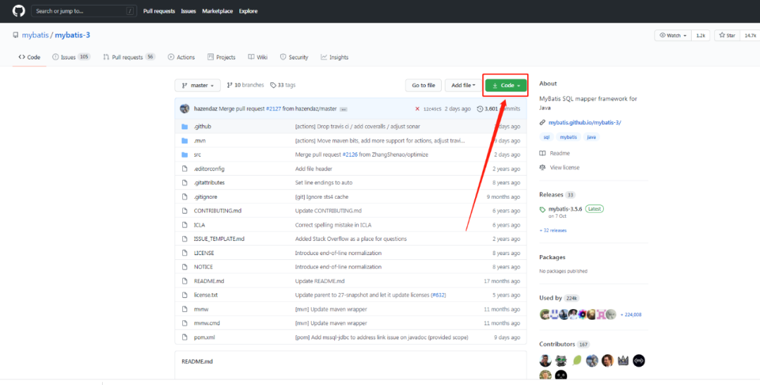Open the mybatis-3.5.6 release link
The height and width of the screenshot is (385, 760).
coord(565,209)
